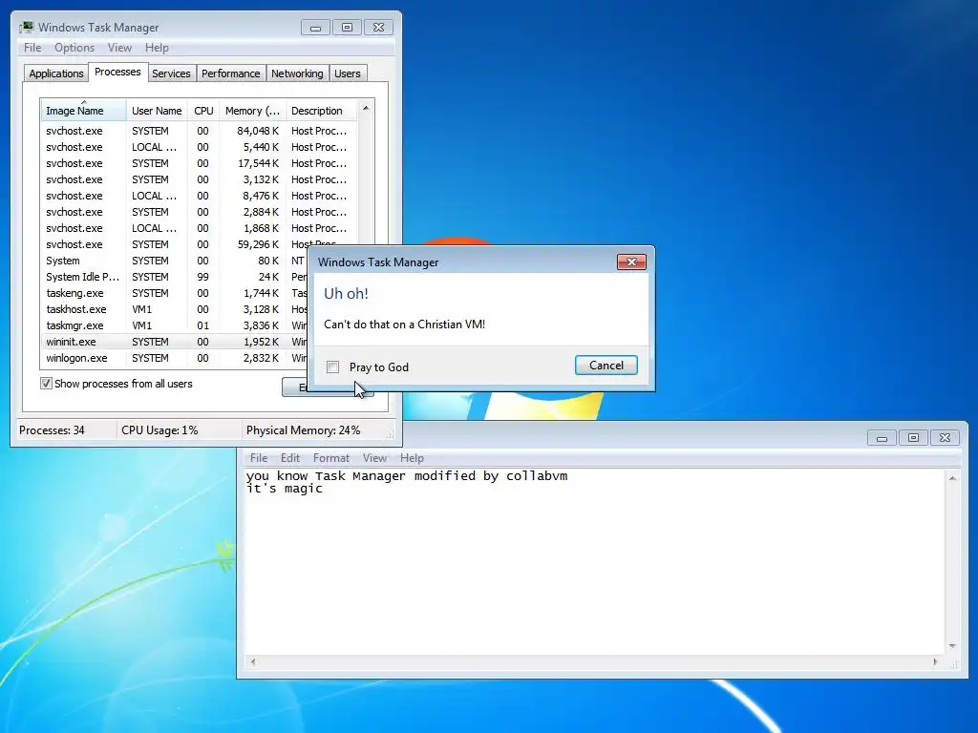
Task: Maximize the Notepad window
Action: coord(913,438)
